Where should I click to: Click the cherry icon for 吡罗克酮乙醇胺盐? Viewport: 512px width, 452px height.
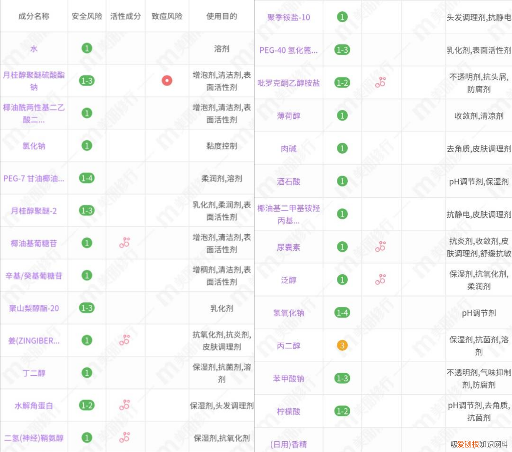(380, 82)
